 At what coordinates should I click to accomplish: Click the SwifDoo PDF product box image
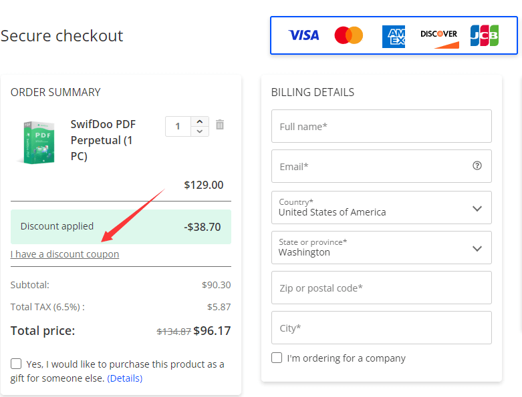35,142
